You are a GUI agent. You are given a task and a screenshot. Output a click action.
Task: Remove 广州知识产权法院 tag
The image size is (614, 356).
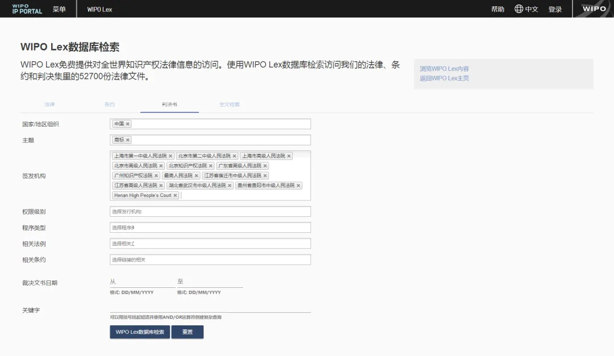(x=156, y=175)
